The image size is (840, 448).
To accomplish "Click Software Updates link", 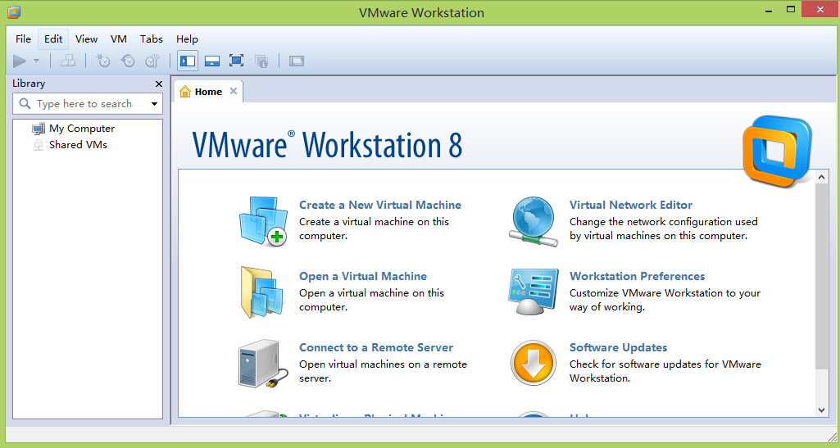I will pyautogui.click(x=618, y=347).
